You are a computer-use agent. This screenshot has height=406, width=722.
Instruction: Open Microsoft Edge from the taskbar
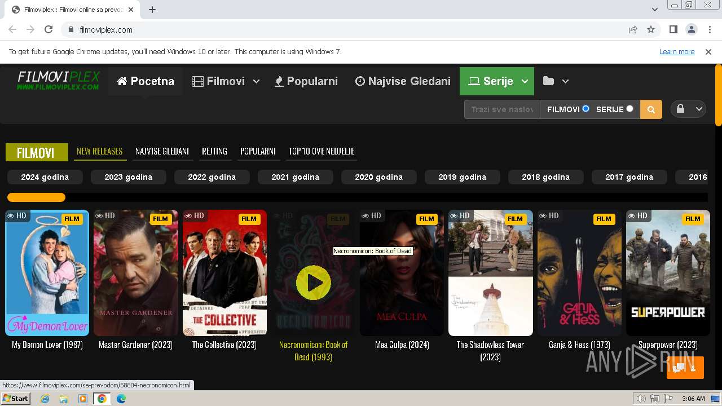[121, 399]
